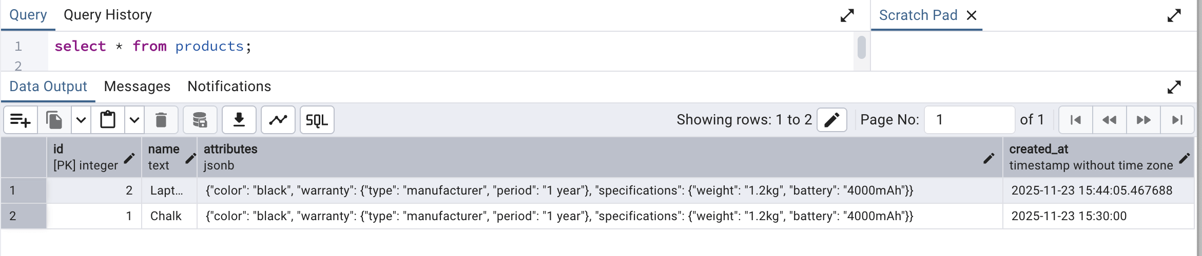1202x256 pixels.
Task: Open the Graph Visualiser
Action: click(x=278, y=120)
